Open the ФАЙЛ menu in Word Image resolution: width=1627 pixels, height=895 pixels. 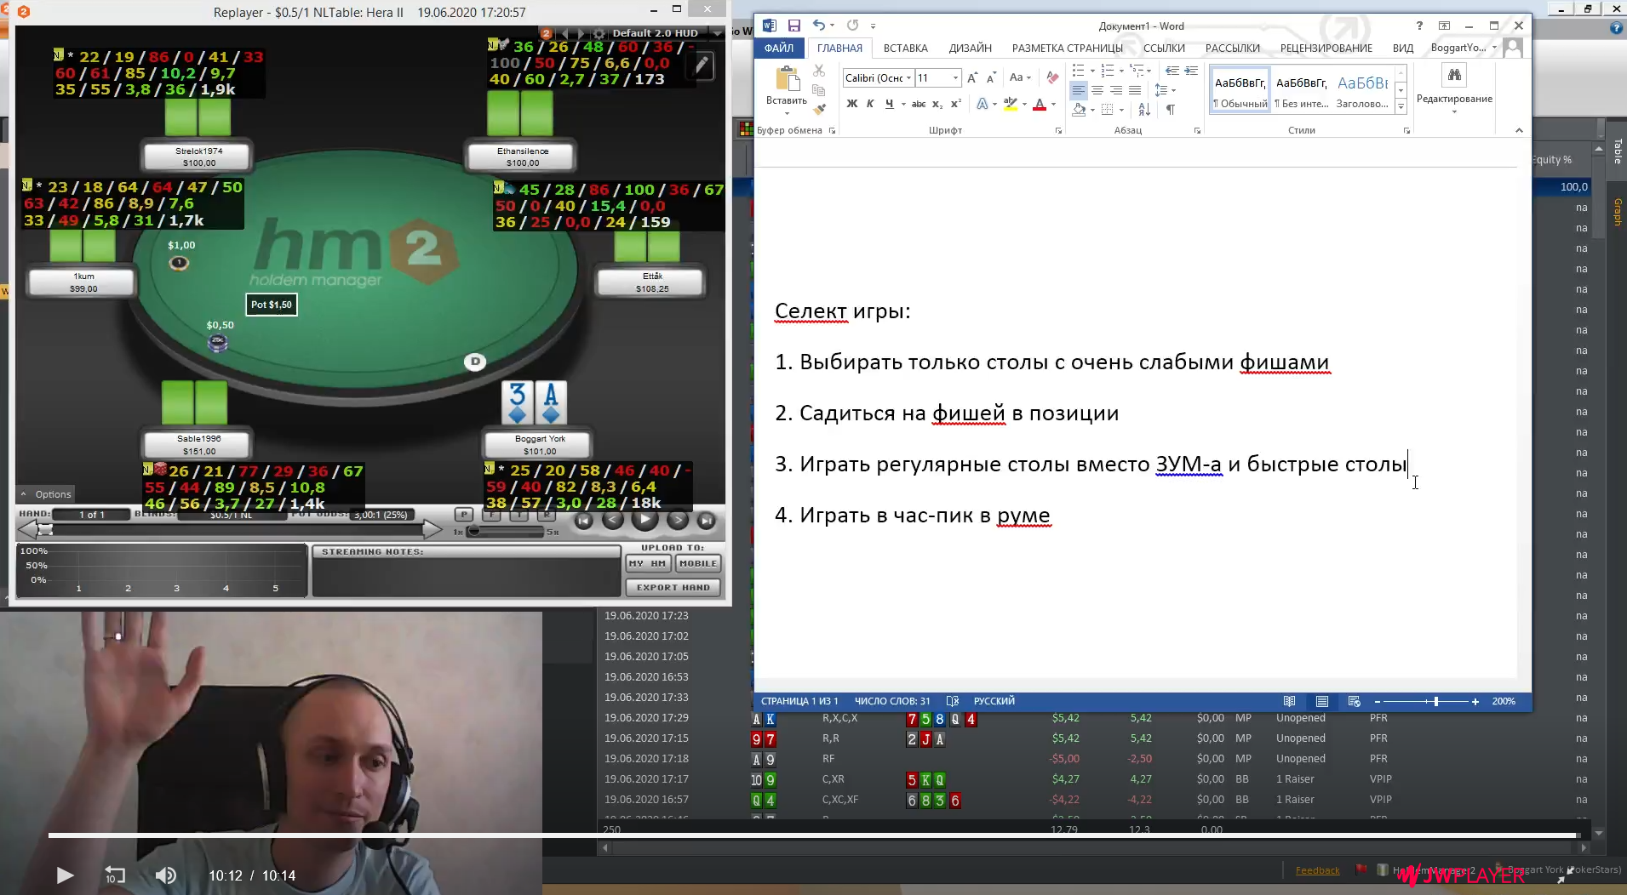tap(778, 48)
